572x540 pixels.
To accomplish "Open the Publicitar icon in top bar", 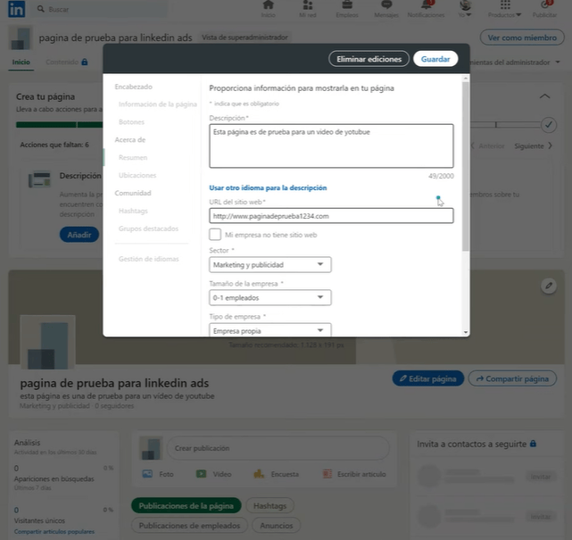I will 545,4.
